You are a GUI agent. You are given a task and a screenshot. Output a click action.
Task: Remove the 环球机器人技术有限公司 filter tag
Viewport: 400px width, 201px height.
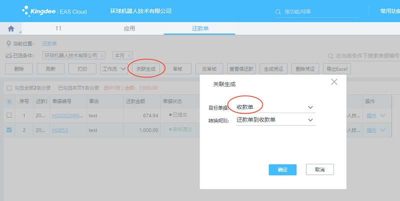pyautogui.click(x=102, y=55)
